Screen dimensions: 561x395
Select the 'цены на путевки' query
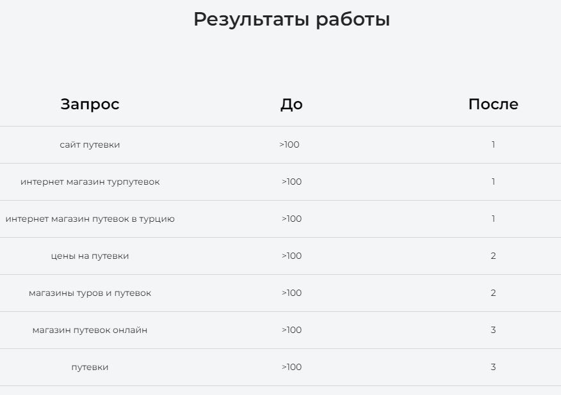point(90,256)
